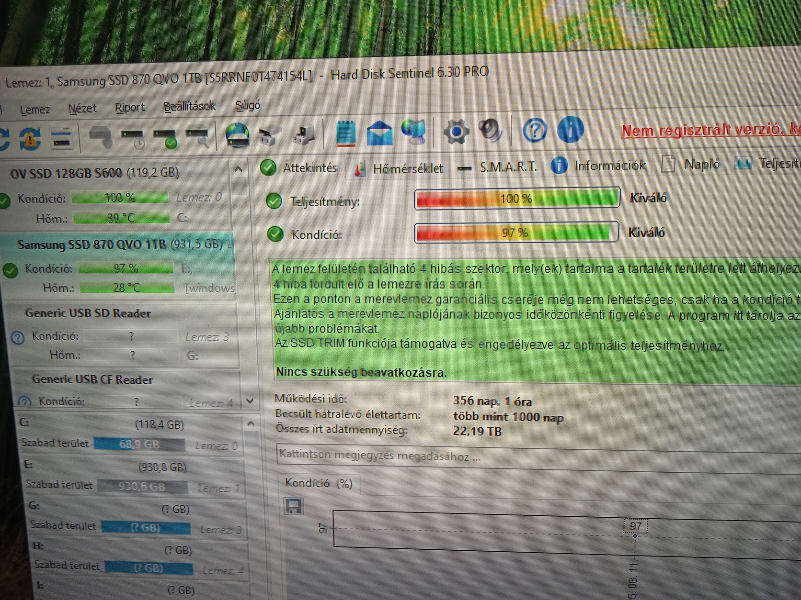Screen dimensions: 801x600
Task: Click the 97 data point label on chart
Action: coord(636,526)
